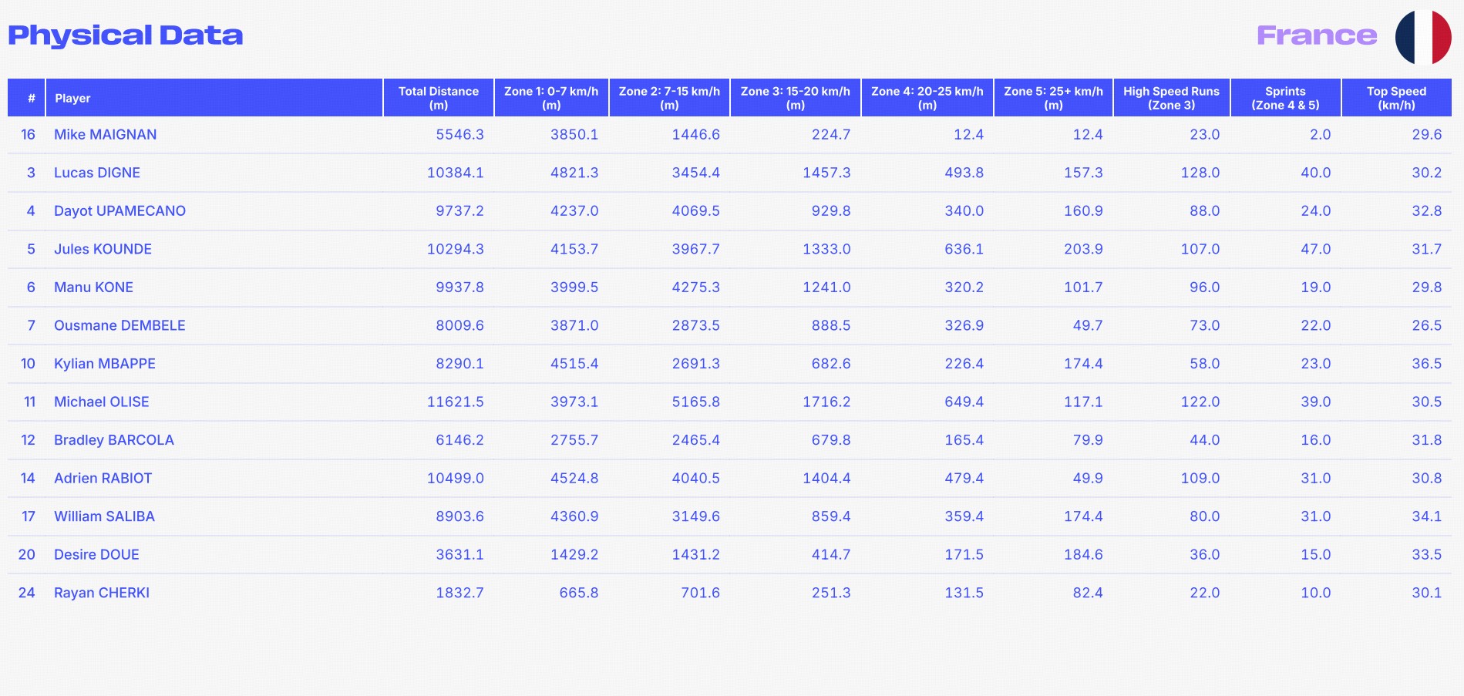
Task: Click the France team title
Action: tap(1317, 35)
